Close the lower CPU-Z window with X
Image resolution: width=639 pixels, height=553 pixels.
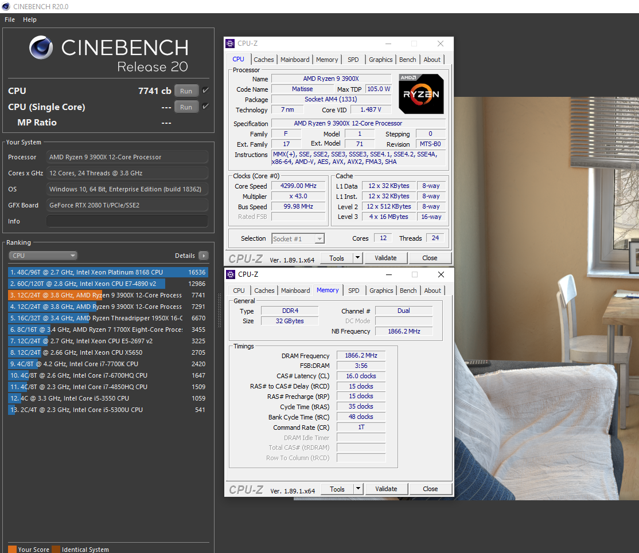pyautogui.click(x=441, y=274)
